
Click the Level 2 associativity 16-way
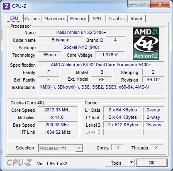tap(154, 125)
